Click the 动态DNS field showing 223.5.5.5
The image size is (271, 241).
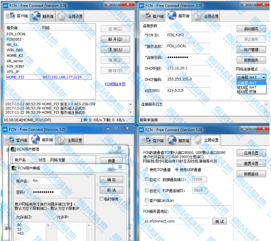click(188, 90)
